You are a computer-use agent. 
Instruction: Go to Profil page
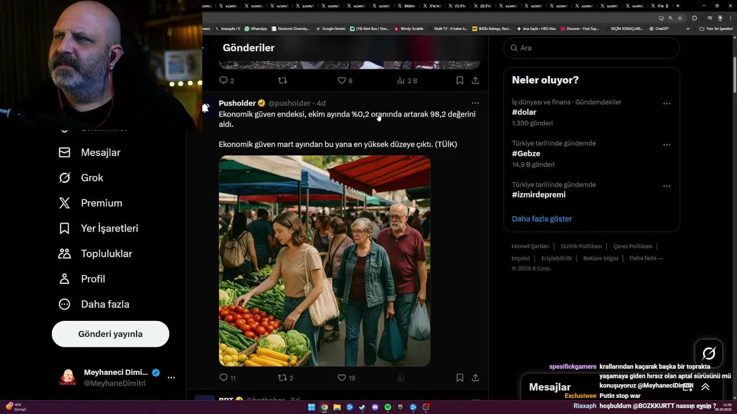[x=82, y=279]
